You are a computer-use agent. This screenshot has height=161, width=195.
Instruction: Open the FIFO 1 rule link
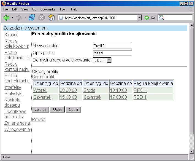point(140,90)
